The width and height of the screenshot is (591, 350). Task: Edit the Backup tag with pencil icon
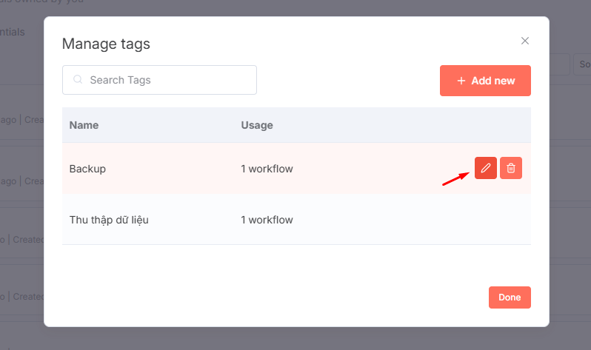coord(486,168)
